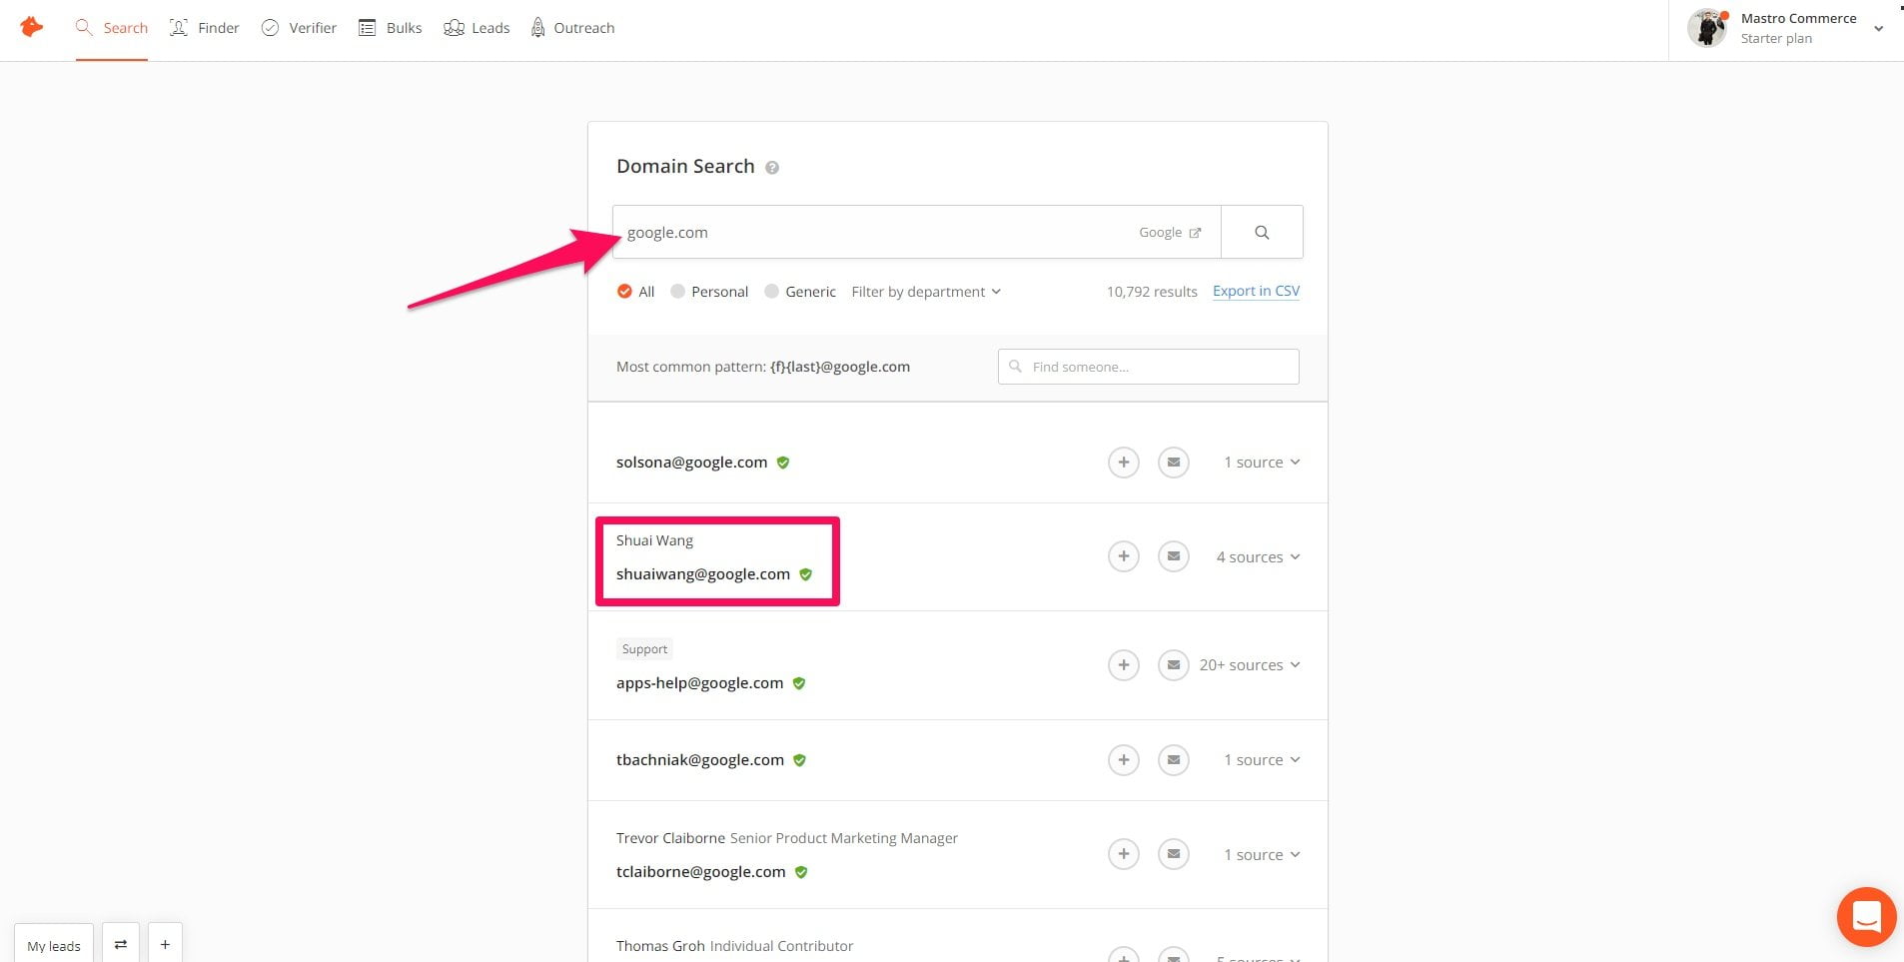Click the 10,792 results count
Screen dimensions: 1904x962
pyautogui.click(x=1152, y=292)
